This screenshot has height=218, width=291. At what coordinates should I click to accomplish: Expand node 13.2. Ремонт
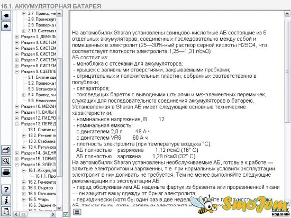click(24, 135)
